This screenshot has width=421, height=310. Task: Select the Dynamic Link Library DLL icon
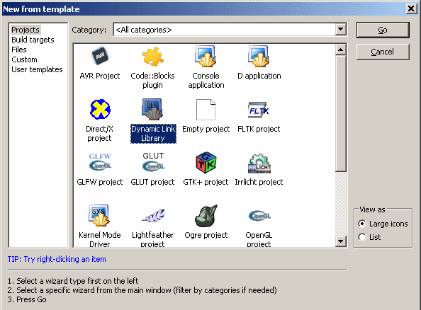pos(152,109)
